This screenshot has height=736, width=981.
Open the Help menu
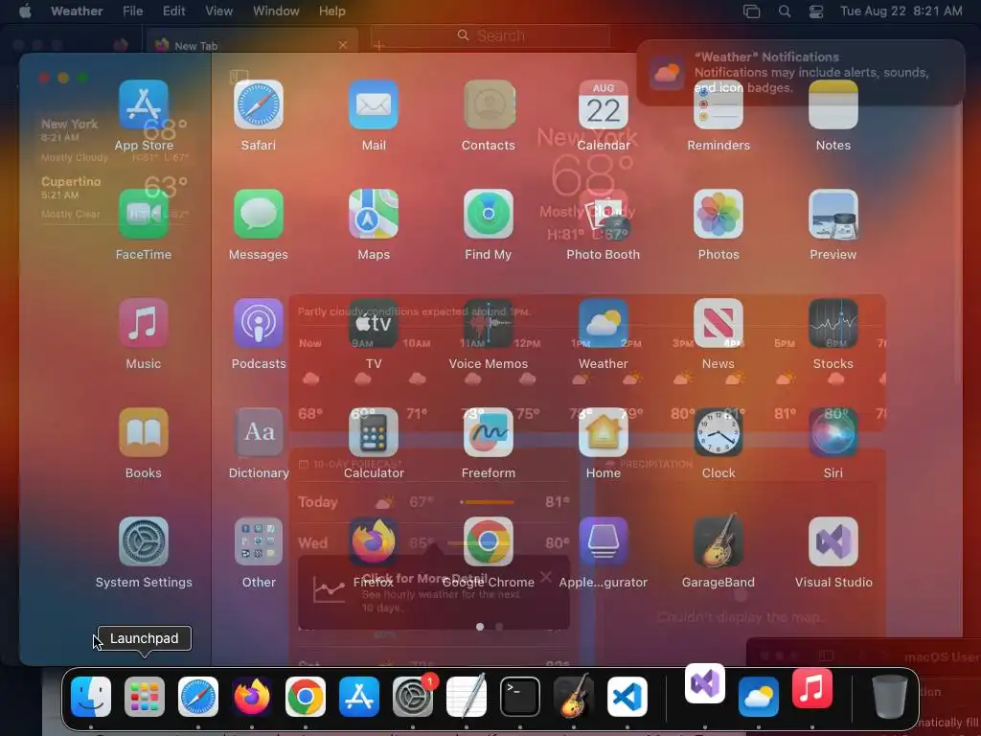pyautogui.click(x=331, y=11)
